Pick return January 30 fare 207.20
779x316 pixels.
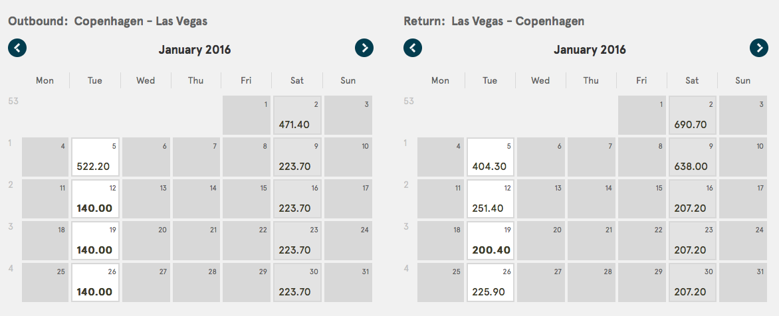(x=693, y=283)
